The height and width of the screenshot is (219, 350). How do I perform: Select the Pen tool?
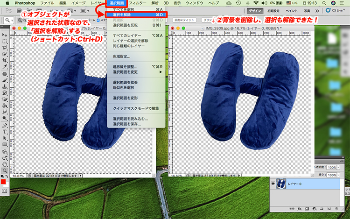click(x=5, y=125)
